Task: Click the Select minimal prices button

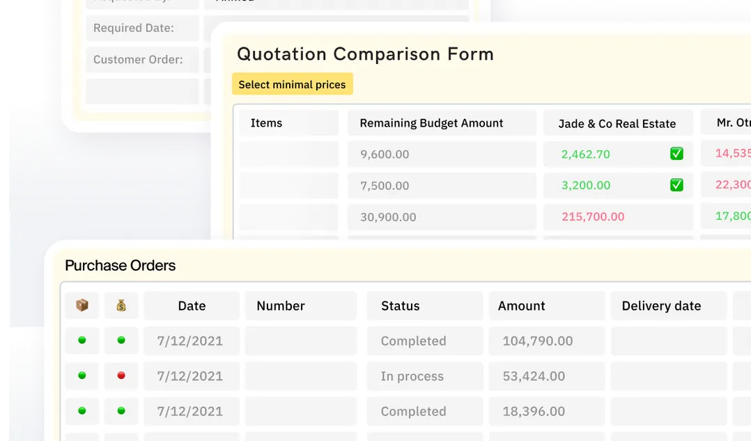Action: tap(292, 83)
